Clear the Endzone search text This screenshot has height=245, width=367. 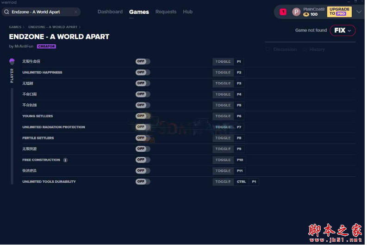click(75, 12)
